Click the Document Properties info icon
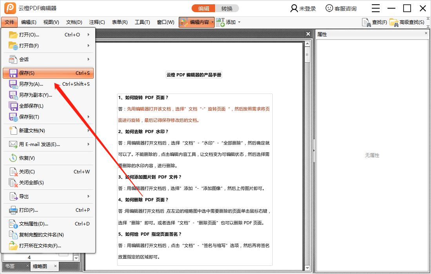 click(x=13, y=224)
